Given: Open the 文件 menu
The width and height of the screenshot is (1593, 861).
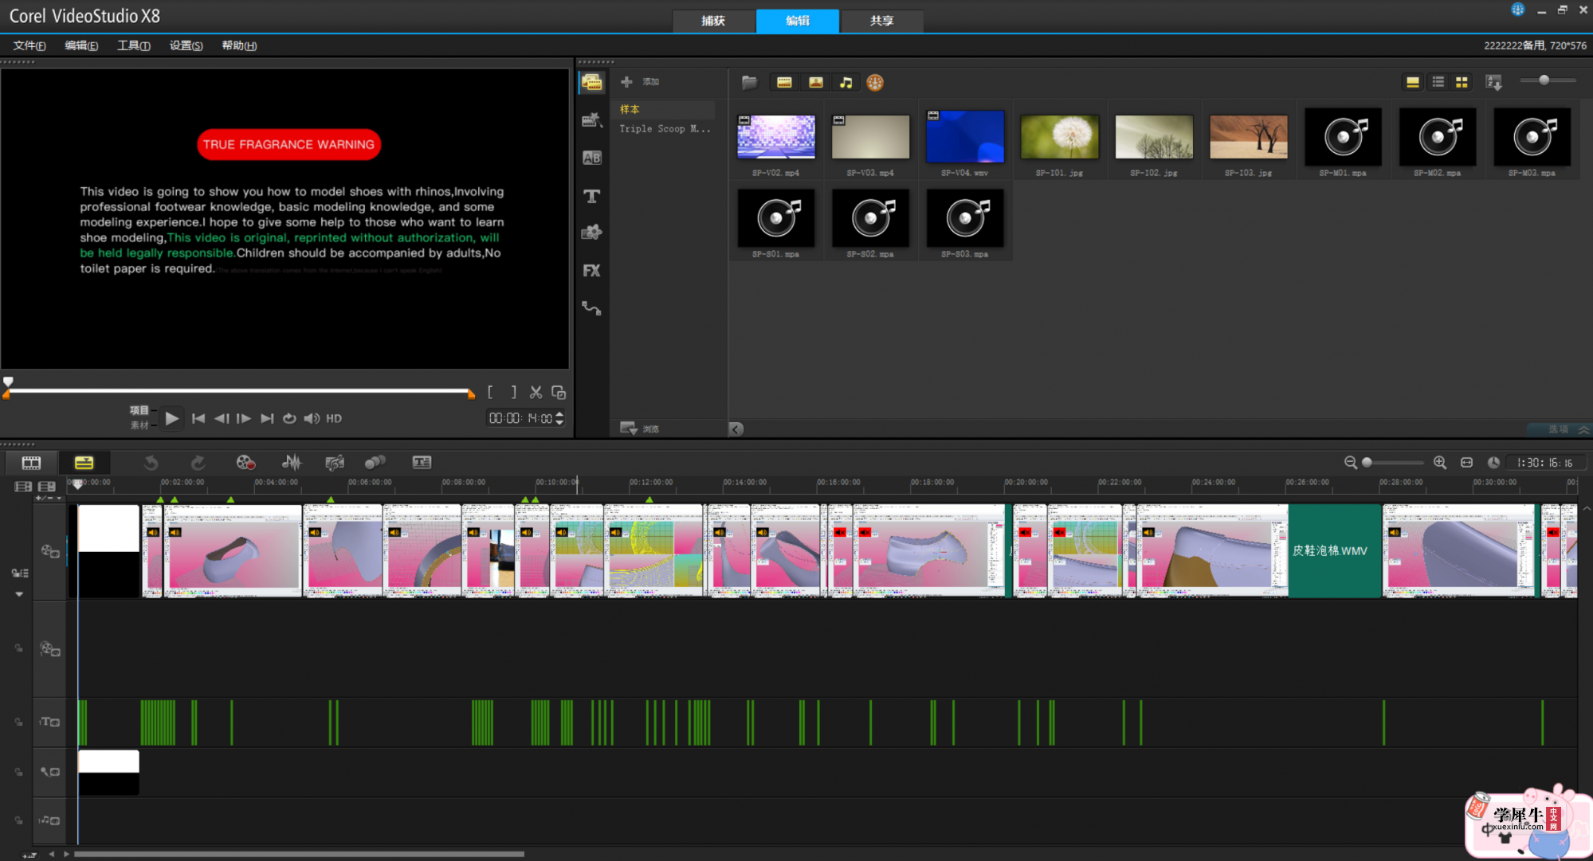Looking at the screenshot, I should pyautogui.click(x=29, y=45).
